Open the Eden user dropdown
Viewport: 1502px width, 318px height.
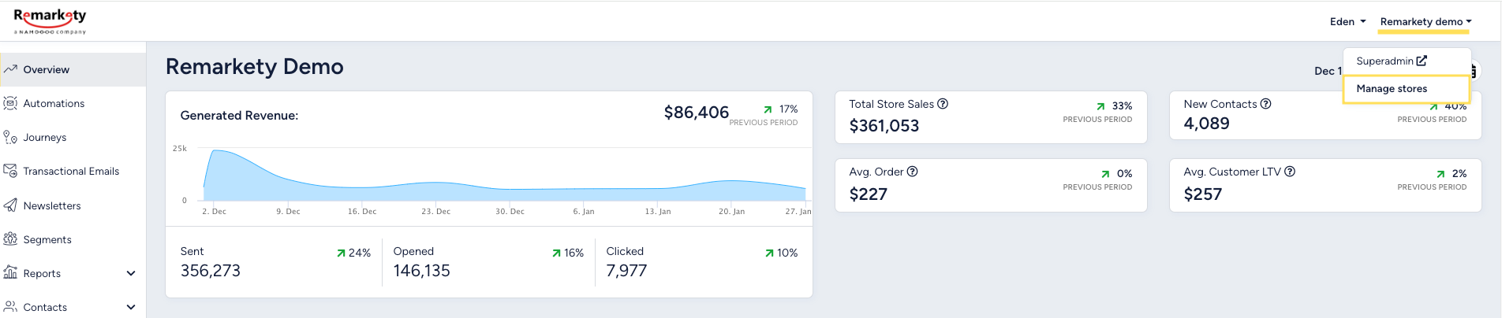pos(1347,22)
